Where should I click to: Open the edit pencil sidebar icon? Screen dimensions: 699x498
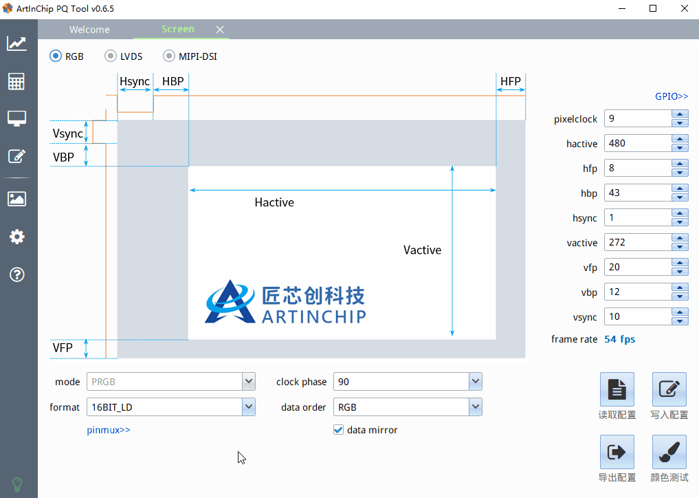tap(17, 156)
